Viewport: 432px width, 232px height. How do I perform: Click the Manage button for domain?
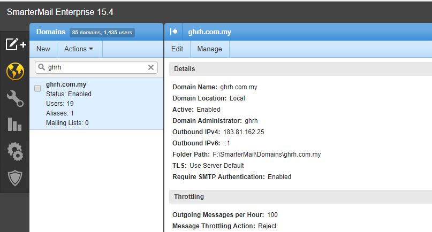[209, 49]
